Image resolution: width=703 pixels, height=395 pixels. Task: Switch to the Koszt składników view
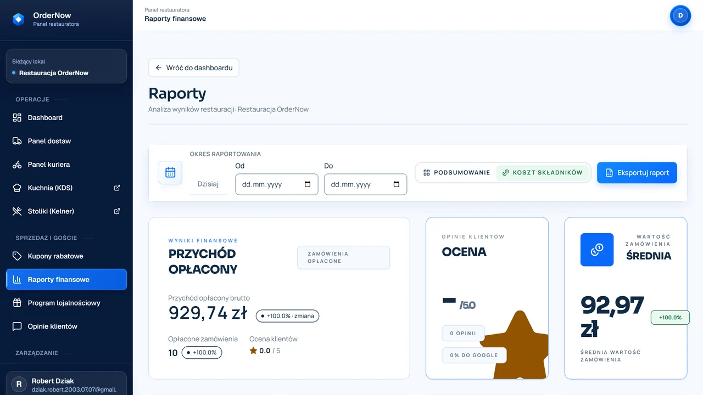coord(543,172)
